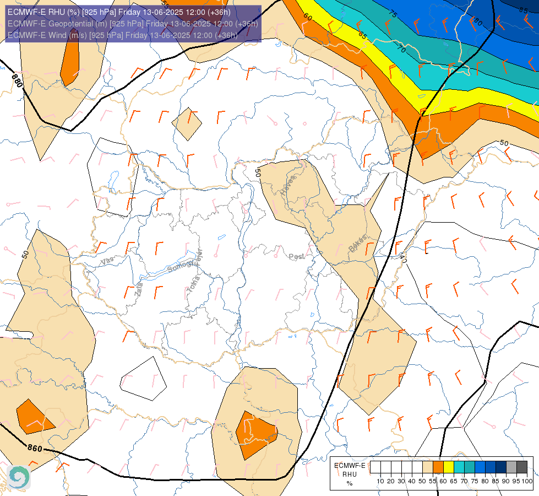The width and height of the screenshot is (539, 496).
Task: Click the Békés county label
Action: [x=358, y=244]
